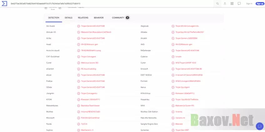Click the Community count badge

[128, 18]
